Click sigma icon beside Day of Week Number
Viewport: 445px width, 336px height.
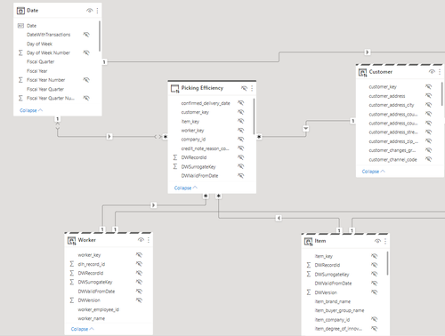coord(20,52)
